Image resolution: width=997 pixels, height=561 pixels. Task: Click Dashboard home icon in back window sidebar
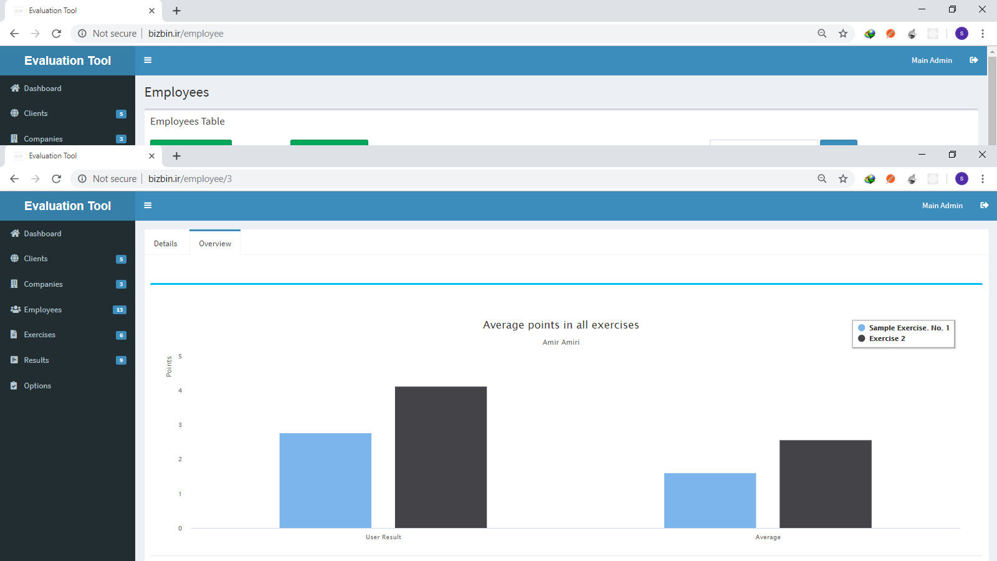pos(15,88)
